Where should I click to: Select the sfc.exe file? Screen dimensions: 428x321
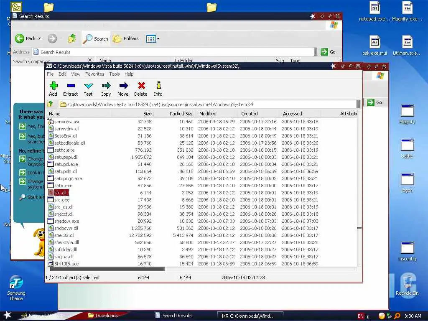pos(62,200)
